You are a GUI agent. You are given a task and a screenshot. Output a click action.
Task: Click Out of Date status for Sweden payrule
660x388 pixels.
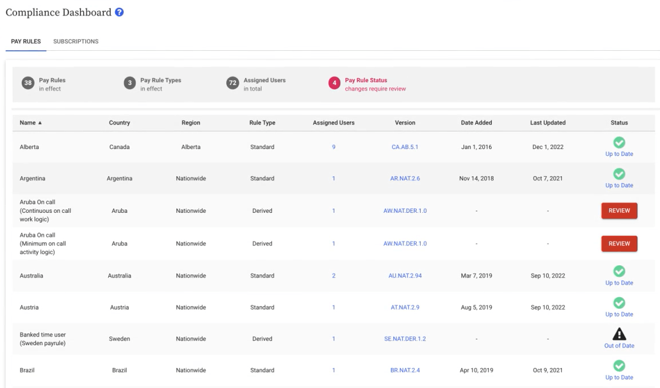click(x=619, y=346)
